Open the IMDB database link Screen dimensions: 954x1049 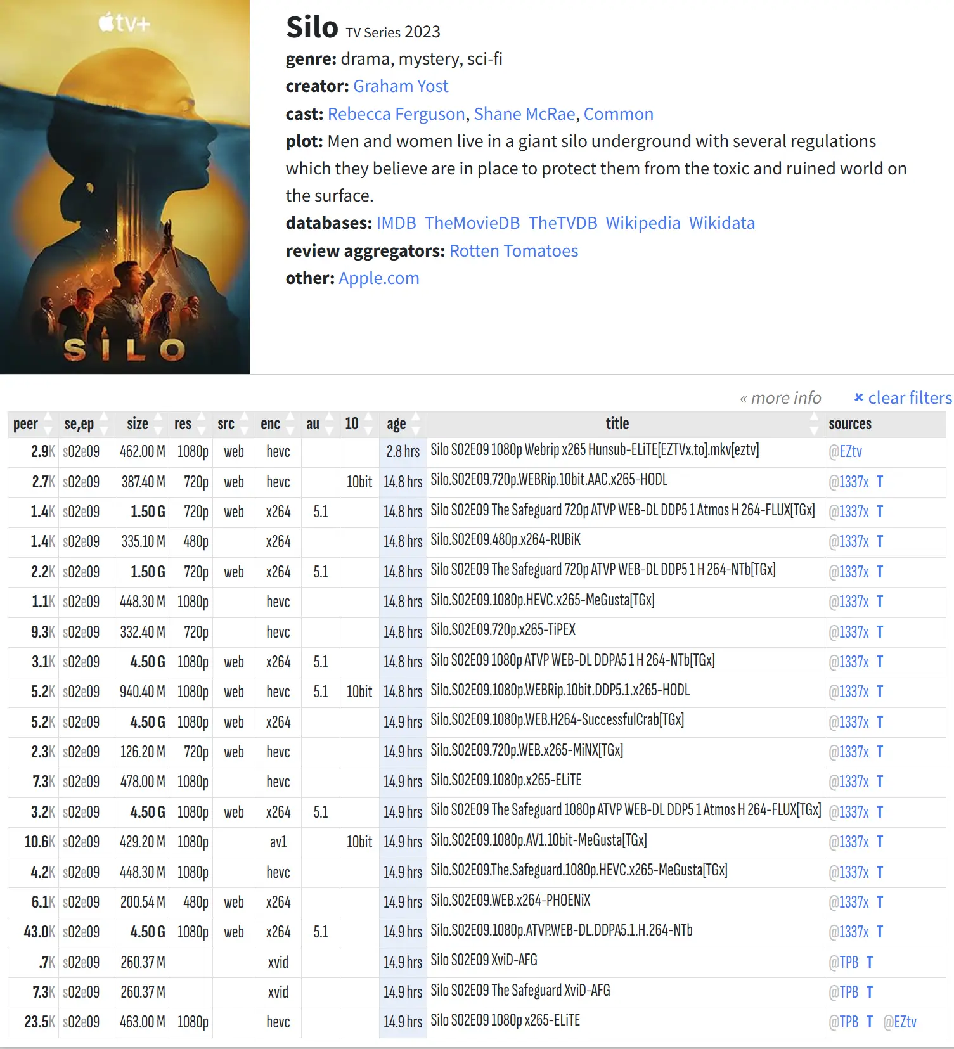[x=396, y=223]
